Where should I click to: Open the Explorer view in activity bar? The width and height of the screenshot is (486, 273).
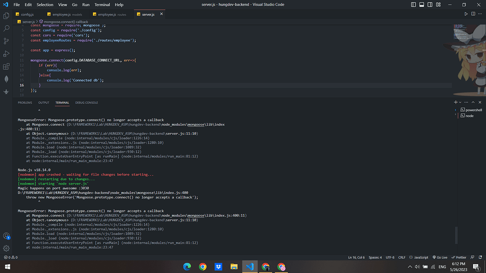6,16
